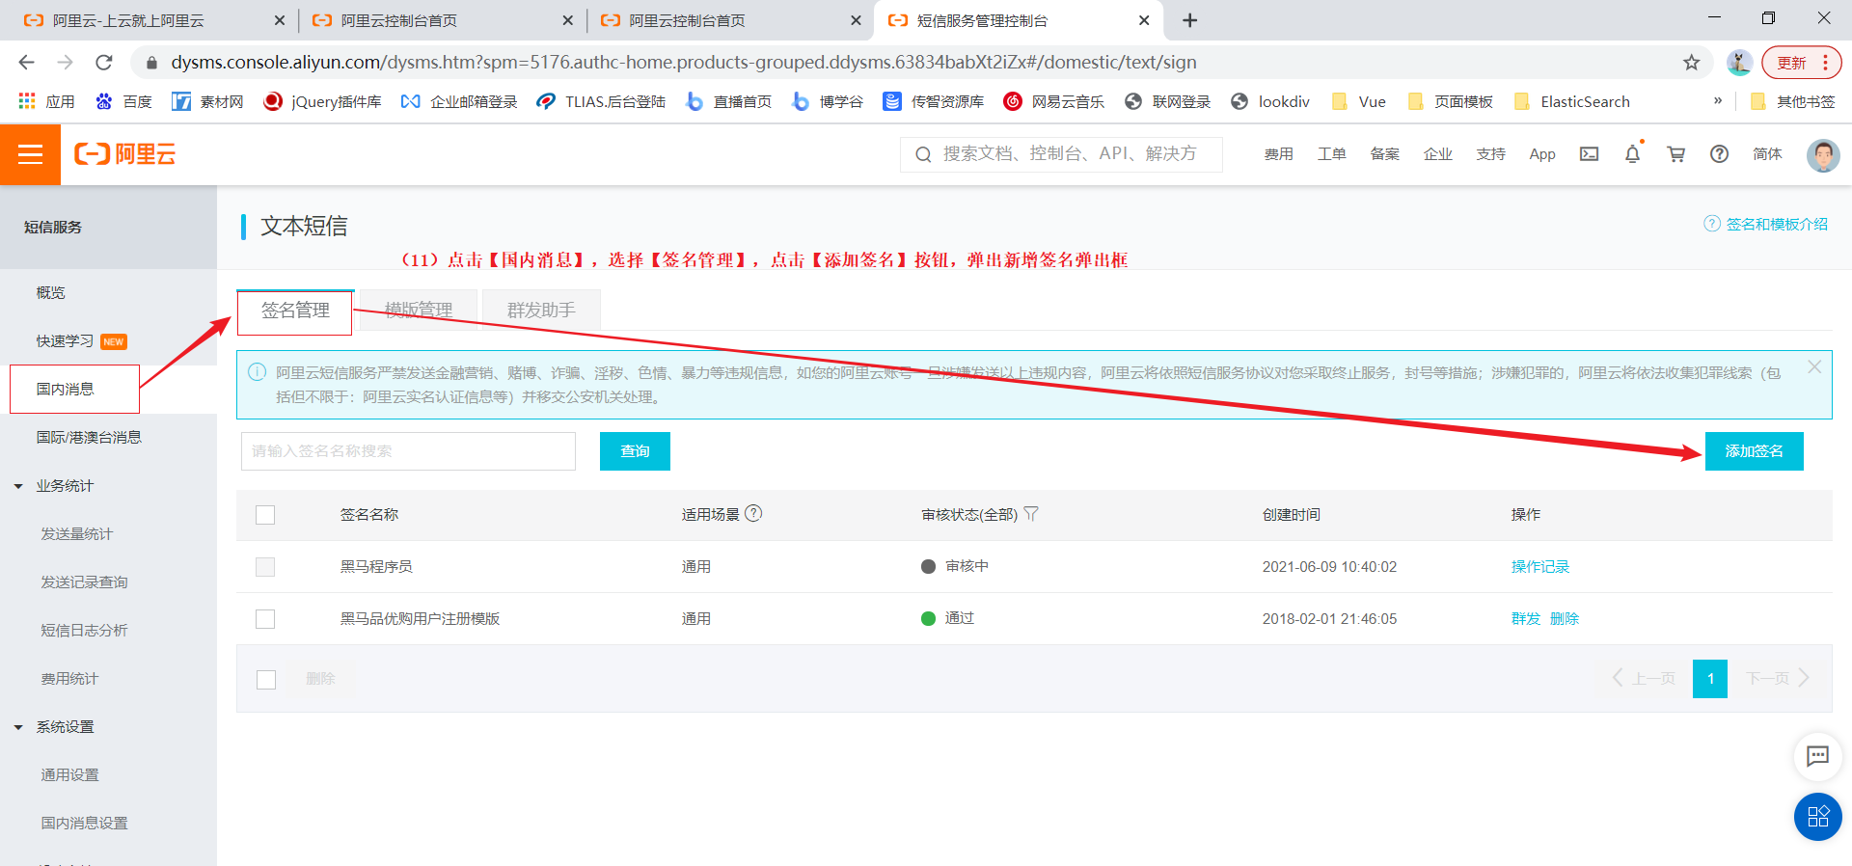The height and width of the screenshot is (866, 1852).
Task: Open the 更新 Chrome update menu
Action: (x=1801, y=63)
